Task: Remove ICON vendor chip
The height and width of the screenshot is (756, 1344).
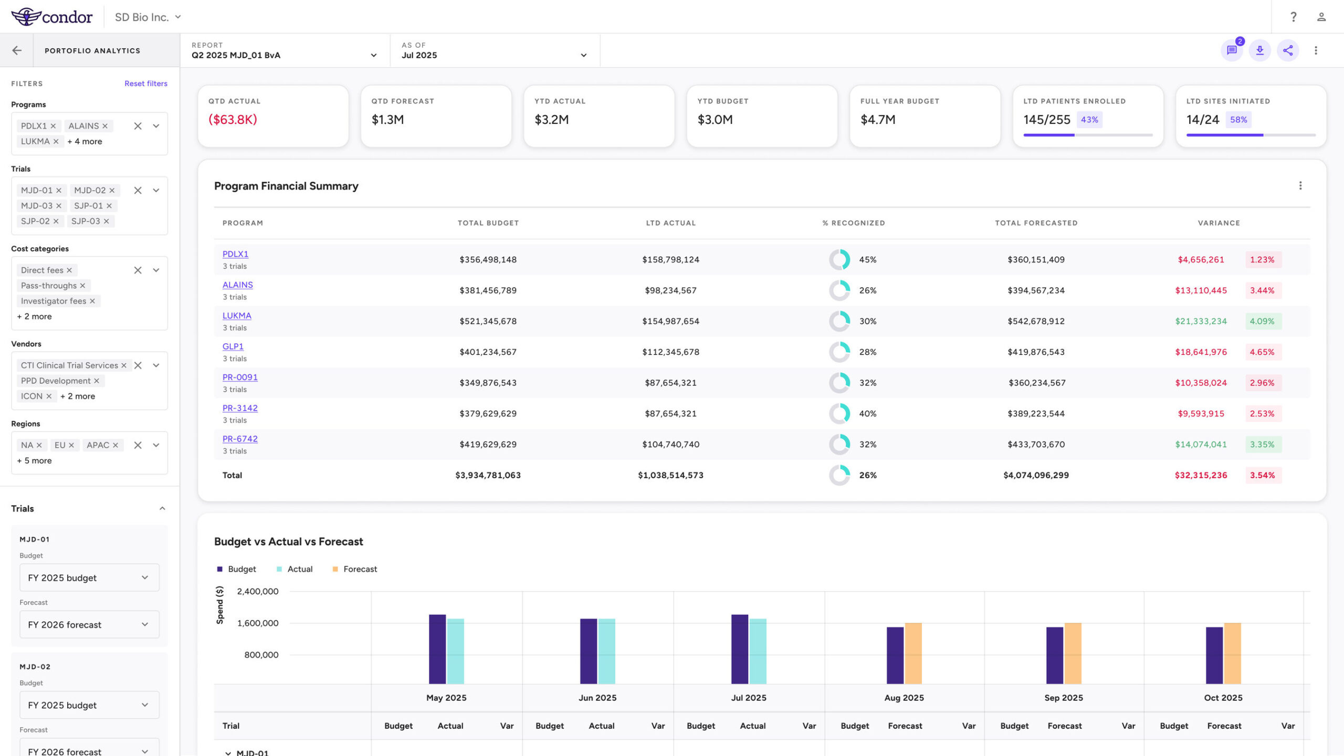Action: 49,396
